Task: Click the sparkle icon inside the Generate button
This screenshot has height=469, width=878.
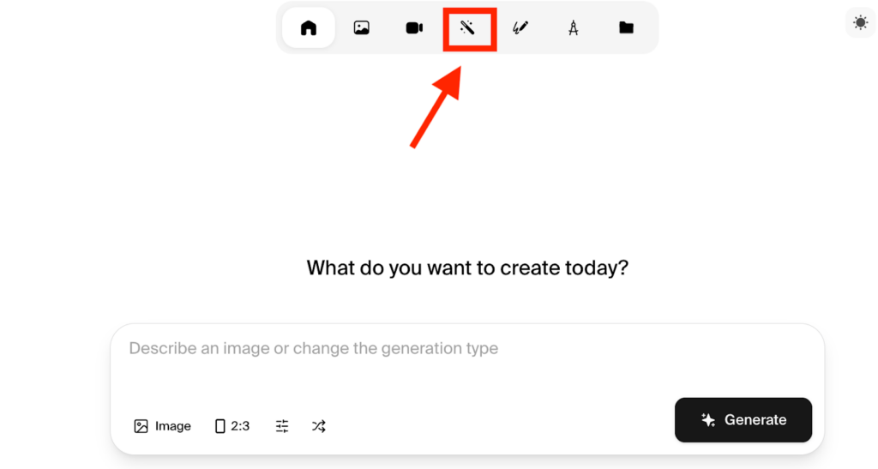Action: [708, 420]
